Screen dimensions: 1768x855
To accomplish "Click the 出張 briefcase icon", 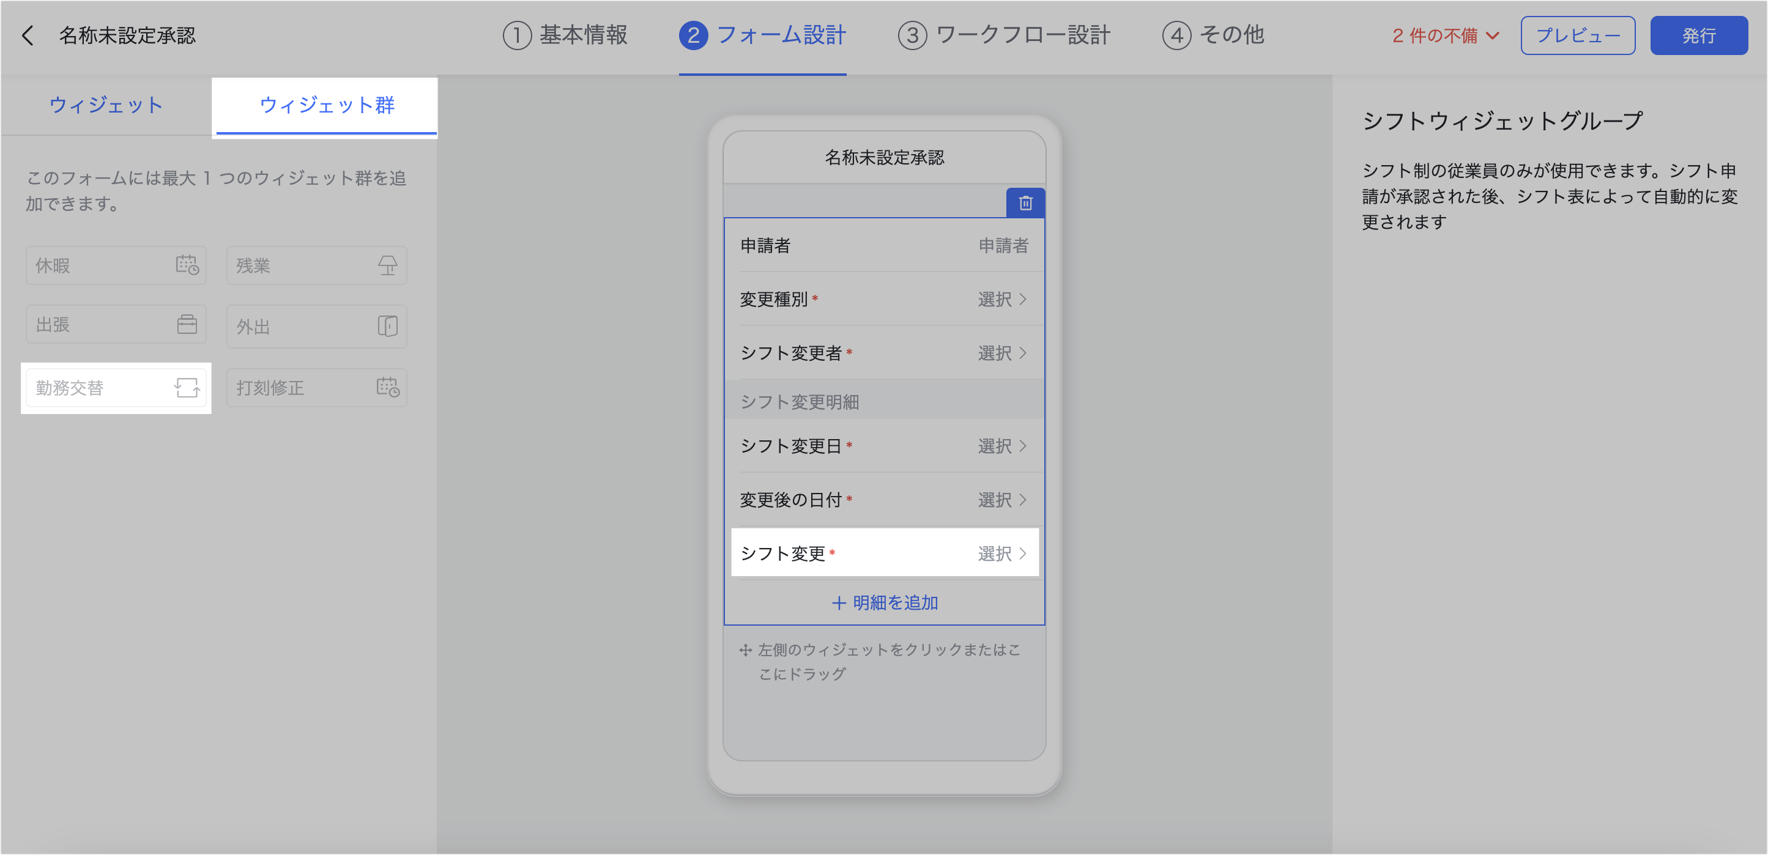I will 187,325.
